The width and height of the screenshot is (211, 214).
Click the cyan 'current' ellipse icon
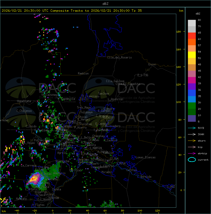192,160
